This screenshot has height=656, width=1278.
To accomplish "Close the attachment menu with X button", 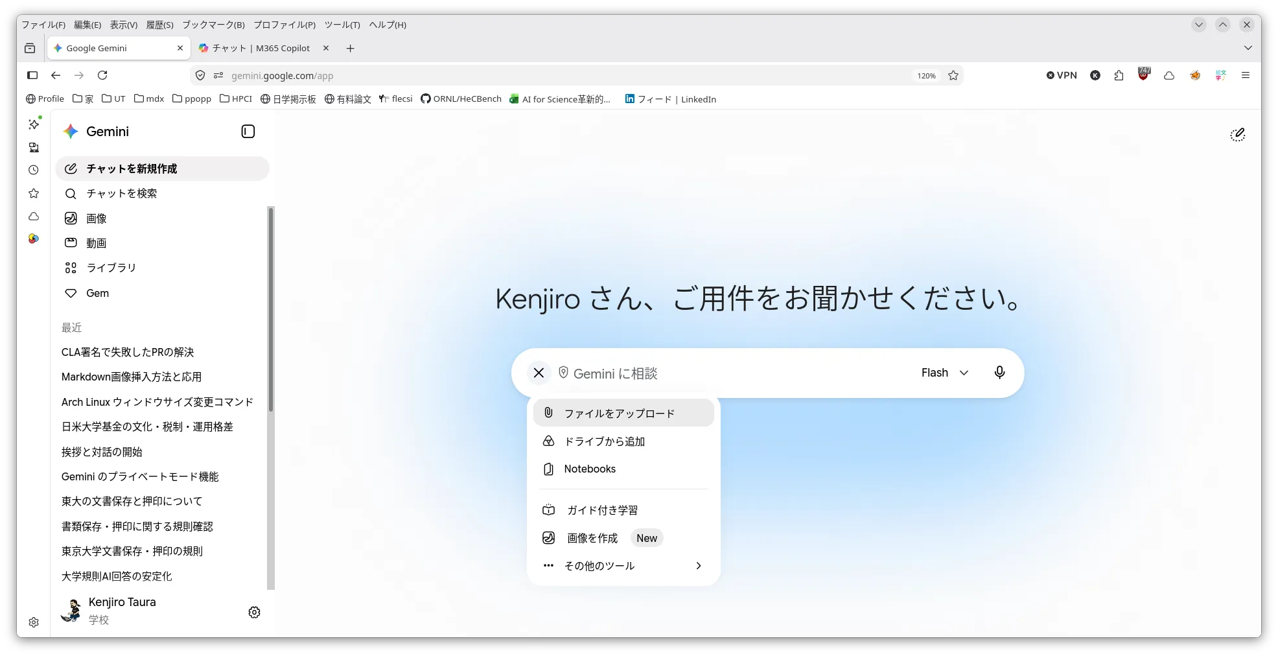I will tap(539, 373).
